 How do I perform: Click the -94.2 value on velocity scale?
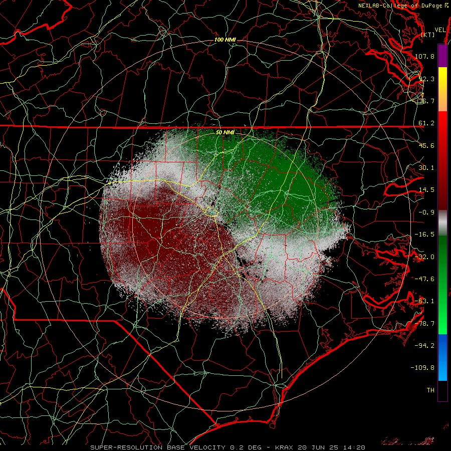click(424, 346)
